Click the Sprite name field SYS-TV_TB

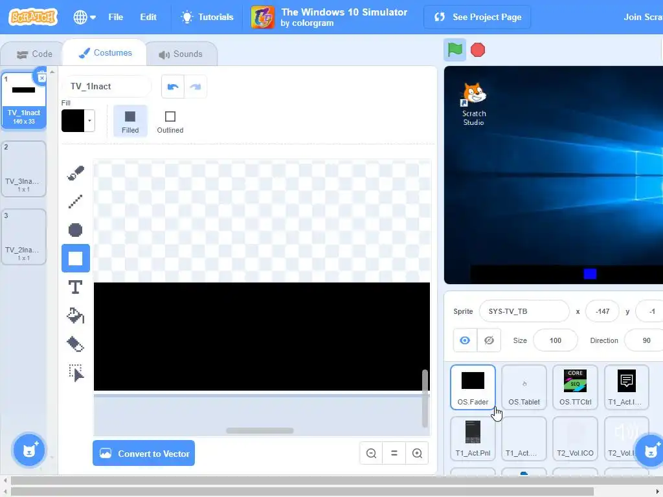pos(524,311)
